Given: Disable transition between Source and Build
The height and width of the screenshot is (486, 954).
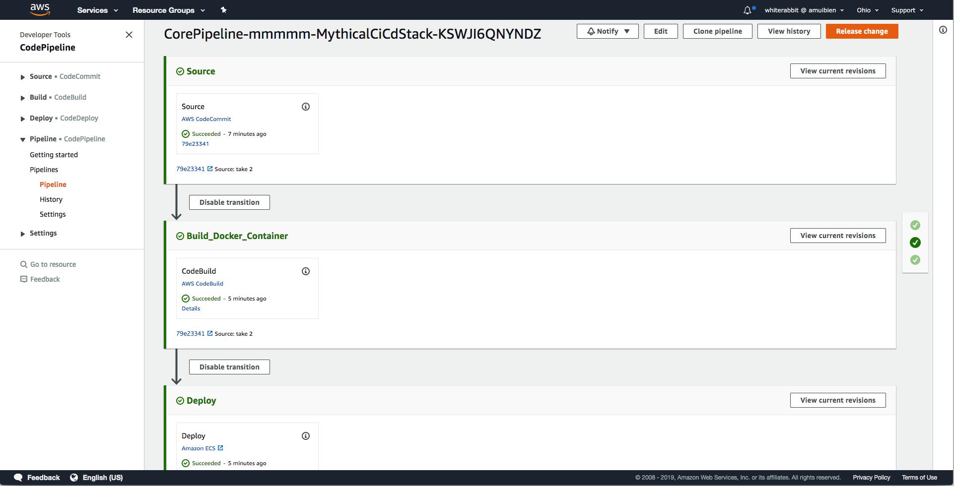Looking at the screenshot, I should pyautogui.click(x=229, y=202).
